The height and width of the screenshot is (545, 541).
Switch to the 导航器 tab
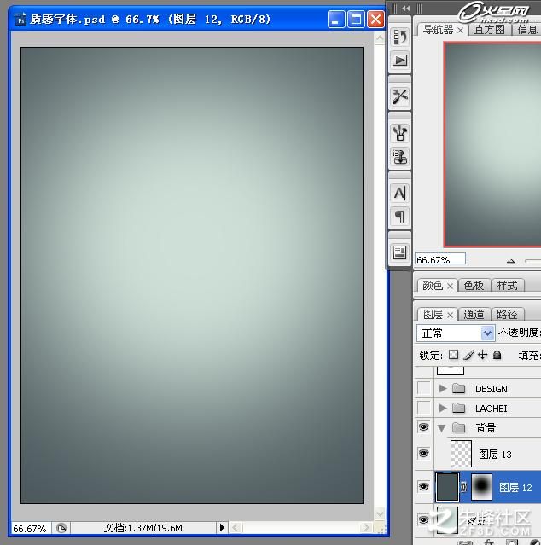(x=438, y=30)
